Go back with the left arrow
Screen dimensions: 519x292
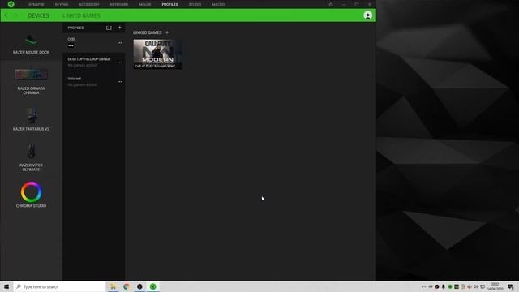click(6, 15)
